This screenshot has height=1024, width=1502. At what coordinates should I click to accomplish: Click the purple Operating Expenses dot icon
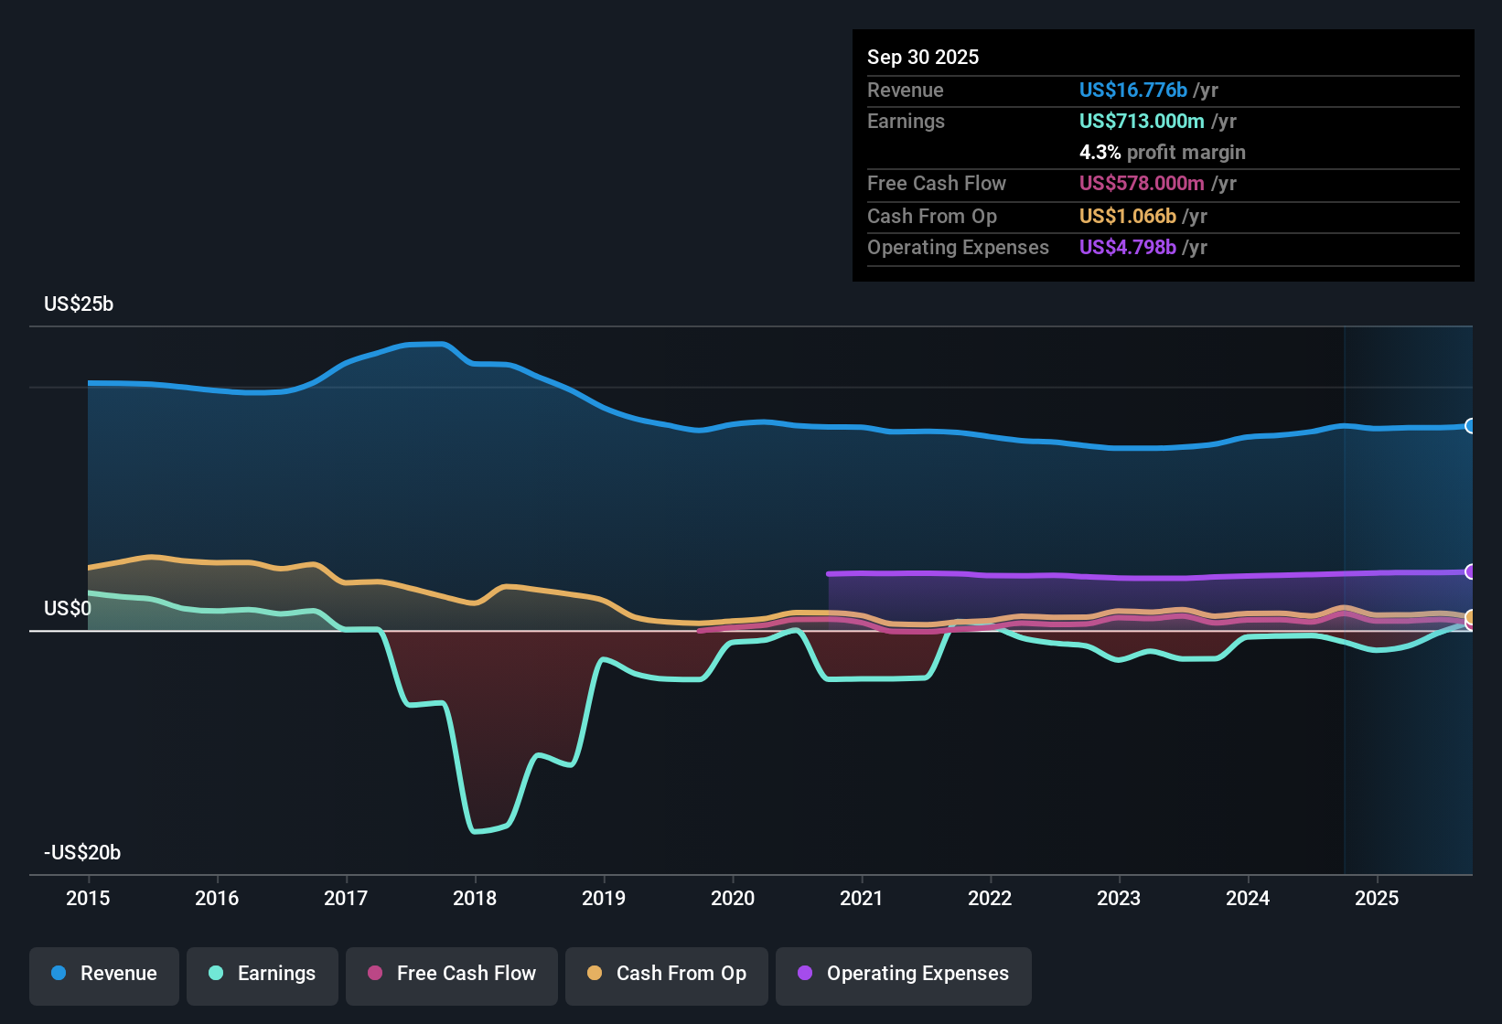[x=804, y=975]
